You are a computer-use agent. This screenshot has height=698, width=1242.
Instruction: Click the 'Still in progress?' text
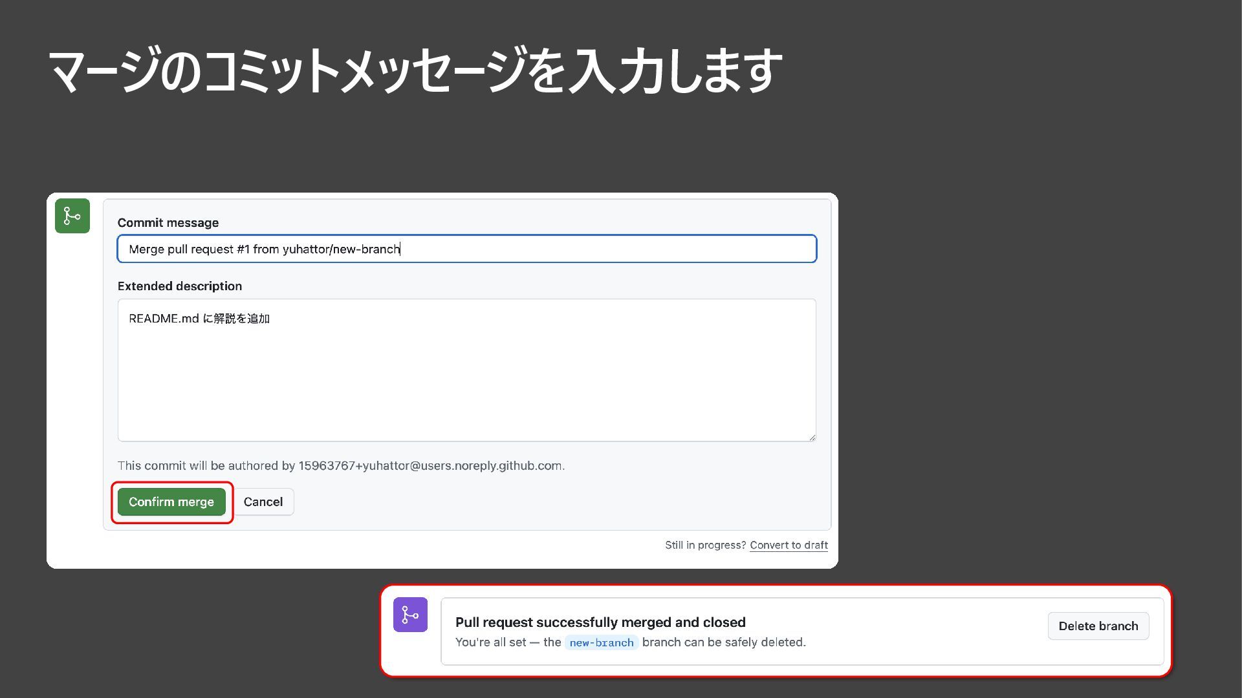click(705, 545)
